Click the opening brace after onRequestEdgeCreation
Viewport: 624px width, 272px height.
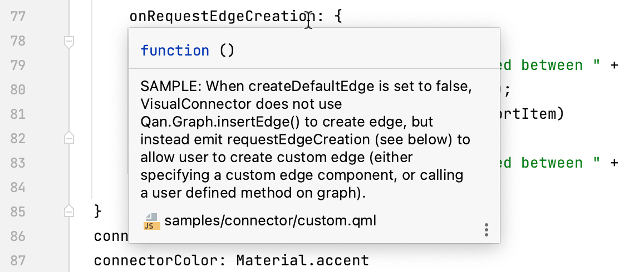(x=338, y=16)
